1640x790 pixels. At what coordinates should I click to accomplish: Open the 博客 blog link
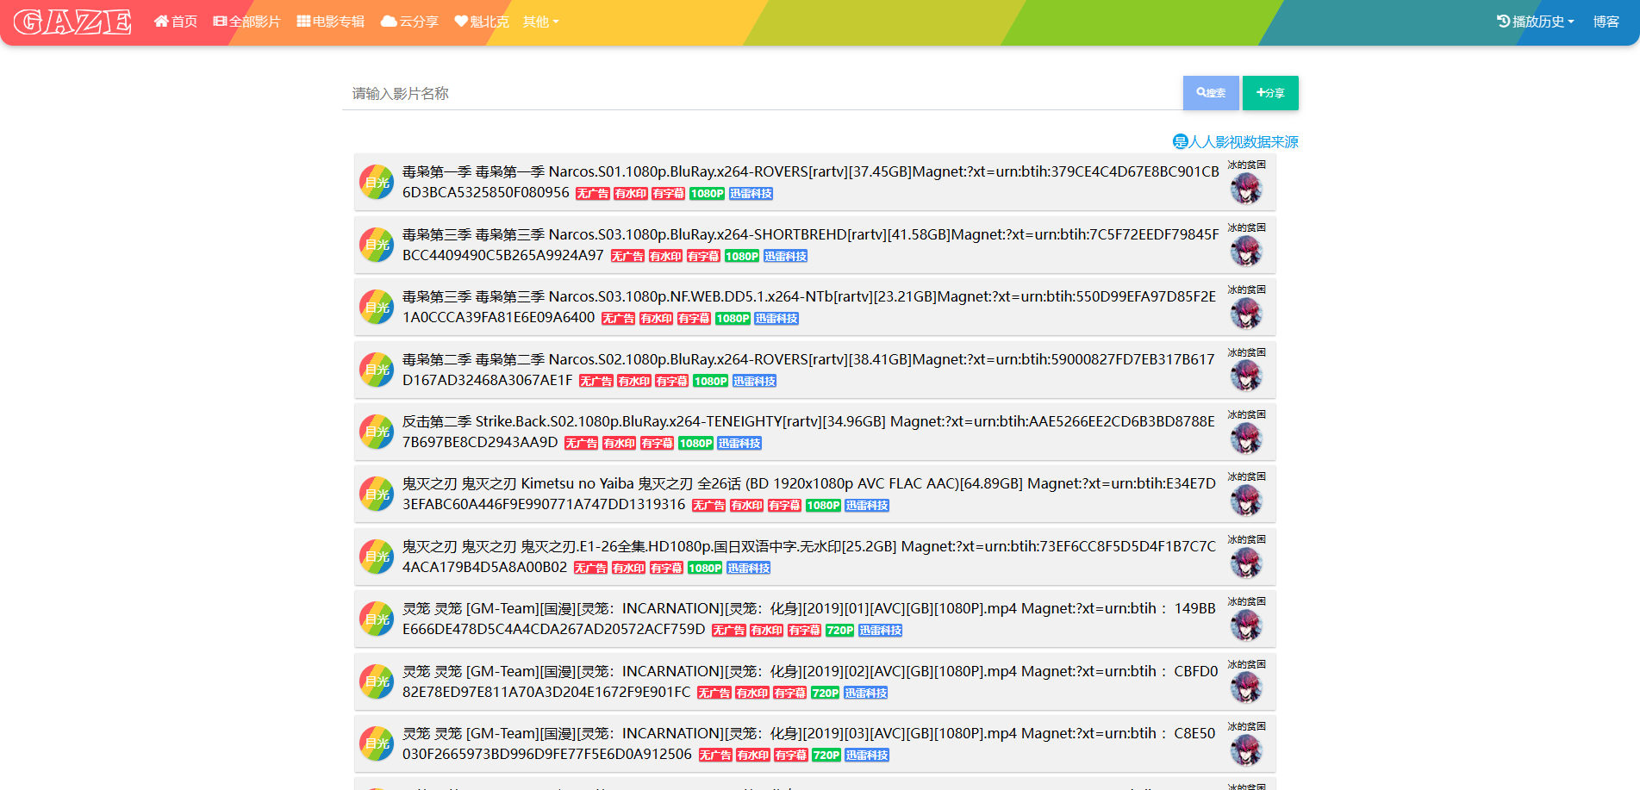[x=1606, y=22]
